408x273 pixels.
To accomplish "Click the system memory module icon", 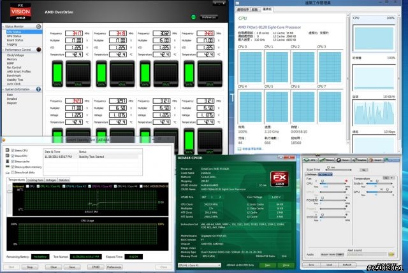I will [7, 167].
